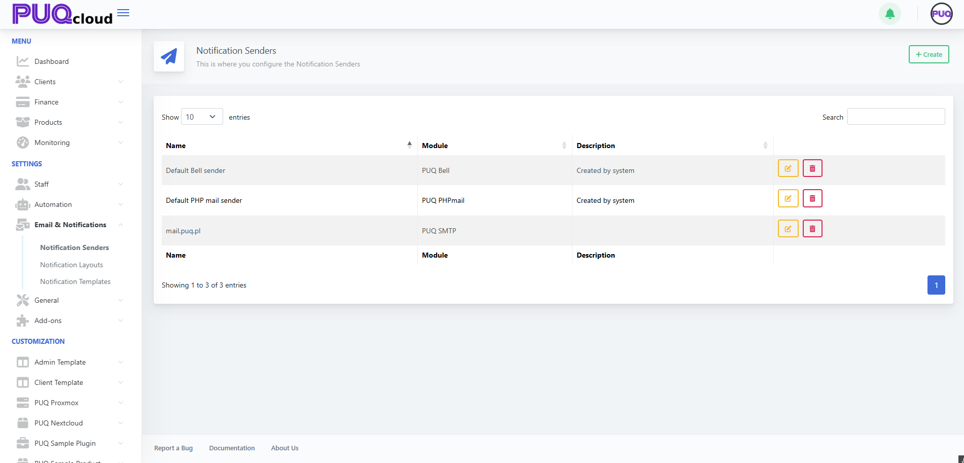Click the mail.puq.pl name cell
Image resolution: width=964 pixels, height=463 pixels.
[289, 231]
